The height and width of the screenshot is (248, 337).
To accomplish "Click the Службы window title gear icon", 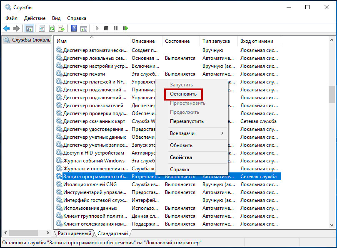I will 8,7.
